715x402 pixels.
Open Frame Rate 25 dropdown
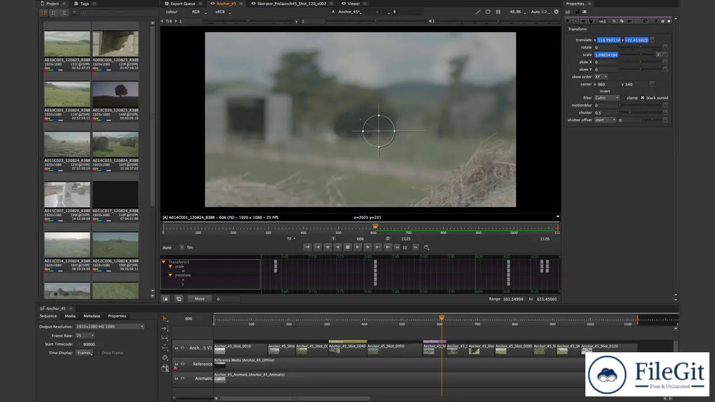85,336
